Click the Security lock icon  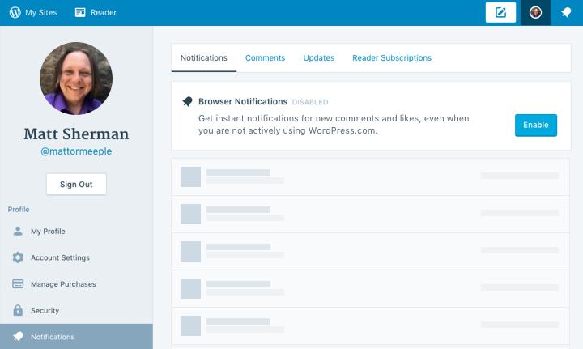coord(18,310)
